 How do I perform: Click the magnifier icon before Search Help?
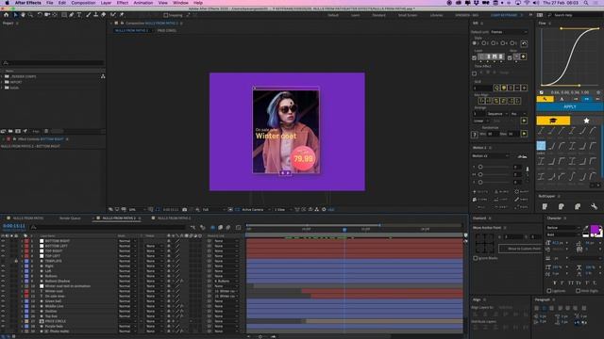[x=549, y=15]
